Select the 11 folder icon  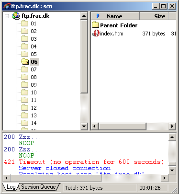tap(24, 100)
